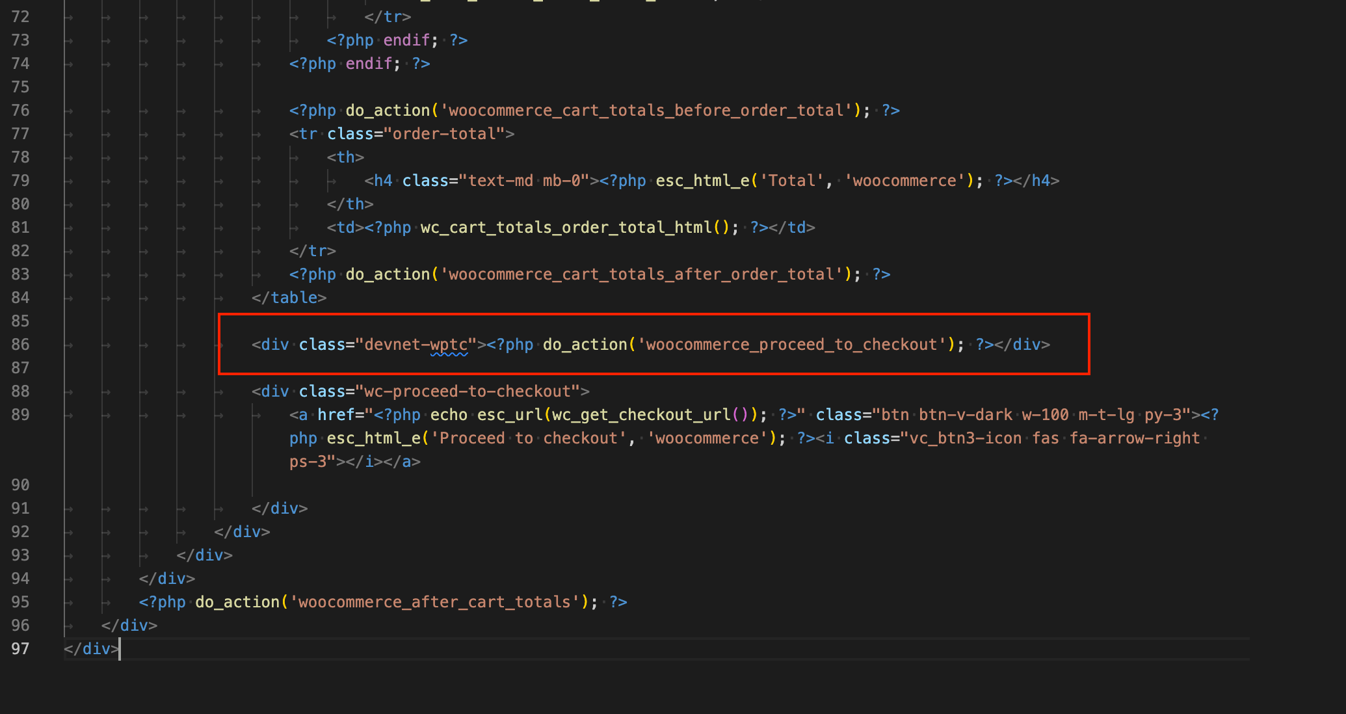This screenshot has width=1346, height=714.
Task: Click 'woocommerce_after_cart_totals' action string
Action: [434, 602]
